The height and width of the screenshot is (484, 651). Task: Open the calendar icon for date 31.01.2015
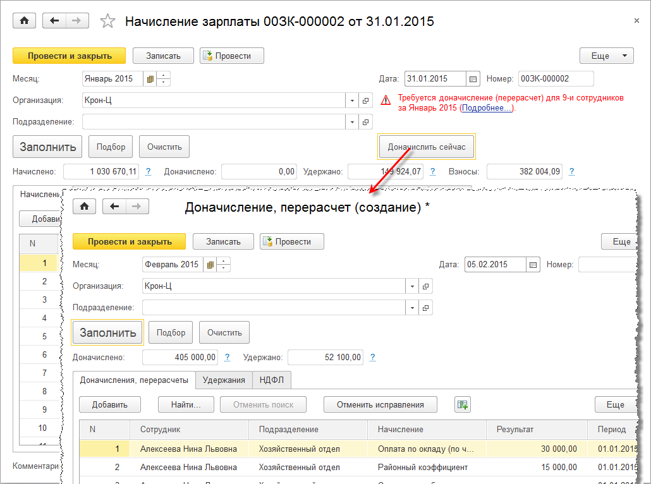[x=473, y=79]
